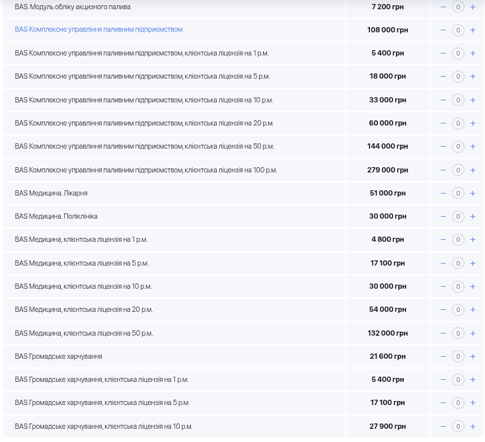Click quantity field for паливним підприємством 10 р.м.
485x442 pixels.
click(458, 100)
